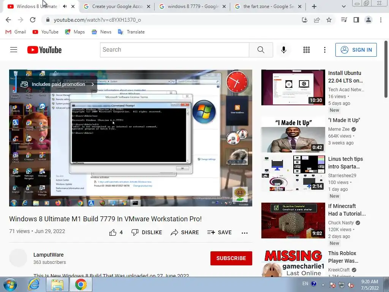View site information via the lock icon
Viewport: 389px width, 292px height.
coord(48,20)
